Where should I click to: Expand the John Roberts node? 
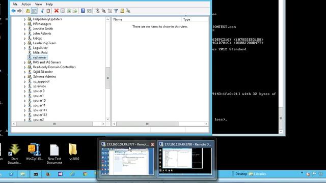click(25, 34)
